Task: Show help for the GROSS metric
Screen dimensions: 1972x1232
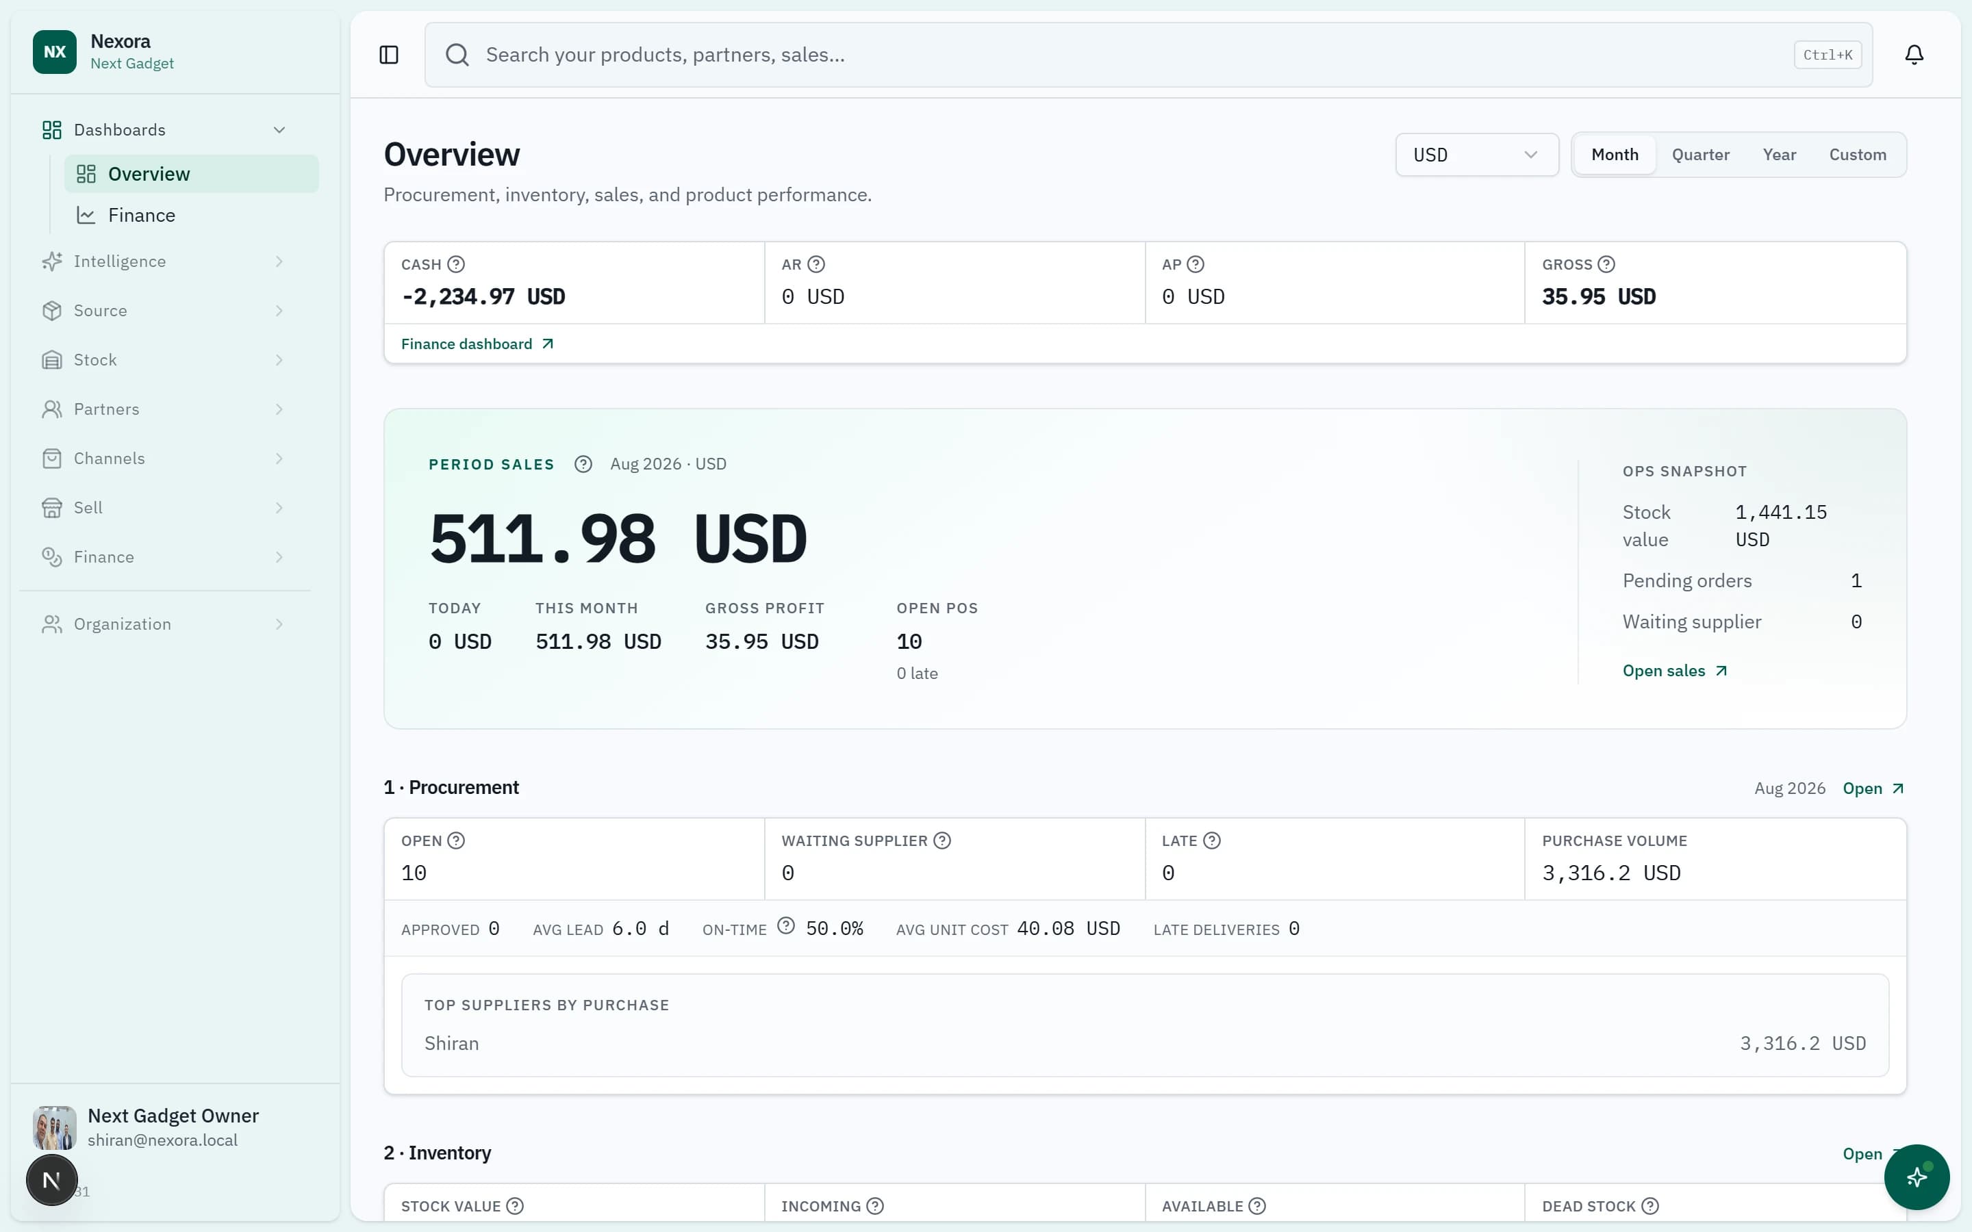Action: point(1606,264)
